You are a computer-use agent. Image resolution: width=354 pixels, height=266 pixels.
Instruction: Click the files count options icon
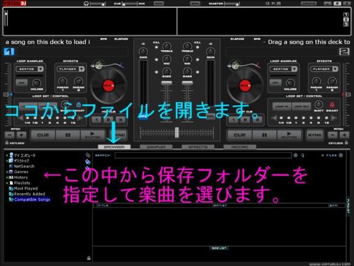point(341,155)
